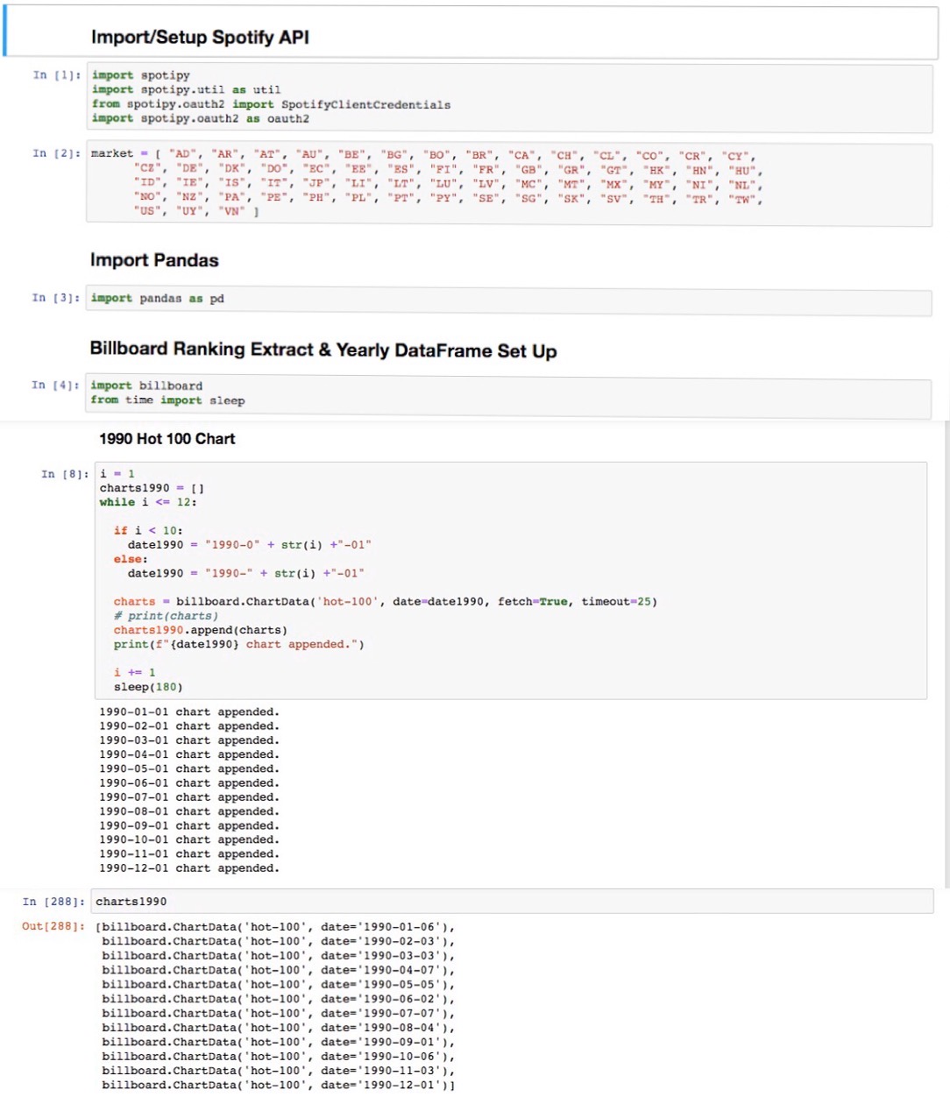Click into the "import pandas as pd" cell
Image resolution: width=950 pixels, height=1097 pixels.
[x=508, y=299]
